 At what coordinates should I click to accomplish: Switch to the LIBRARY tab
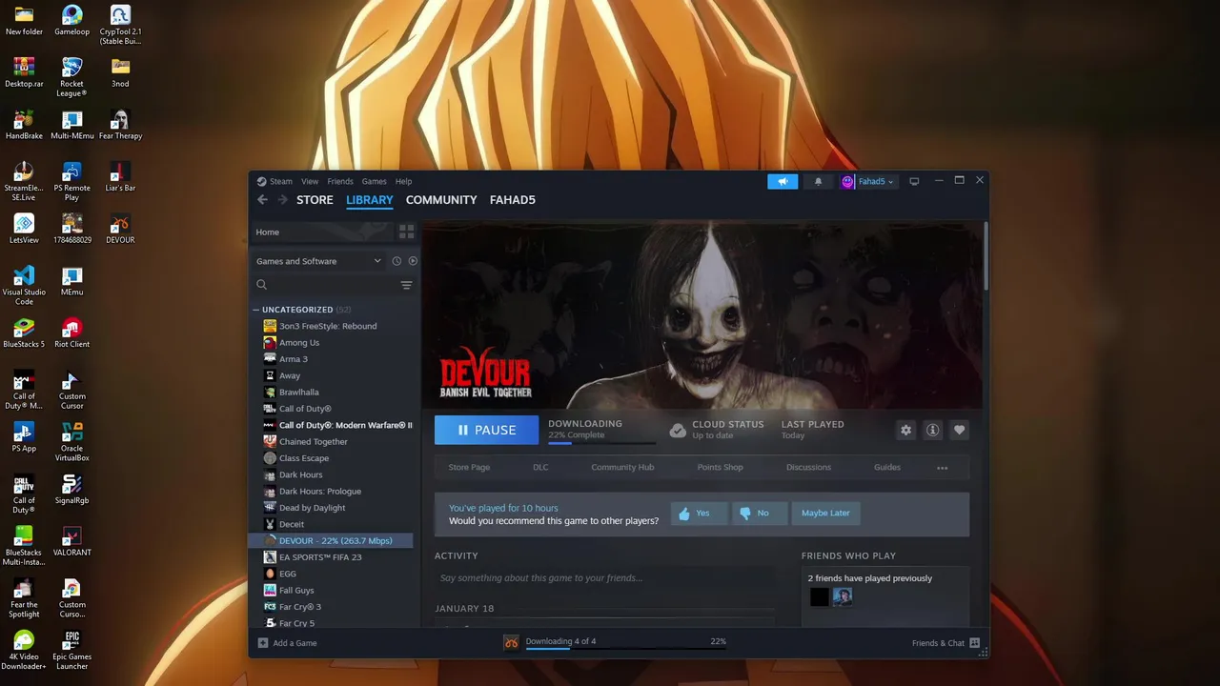click(x=370, y=200)
